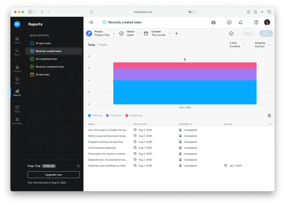Expand the Status Open dropdown
Viewport: 285px width, 205px height.
(130, 33)
